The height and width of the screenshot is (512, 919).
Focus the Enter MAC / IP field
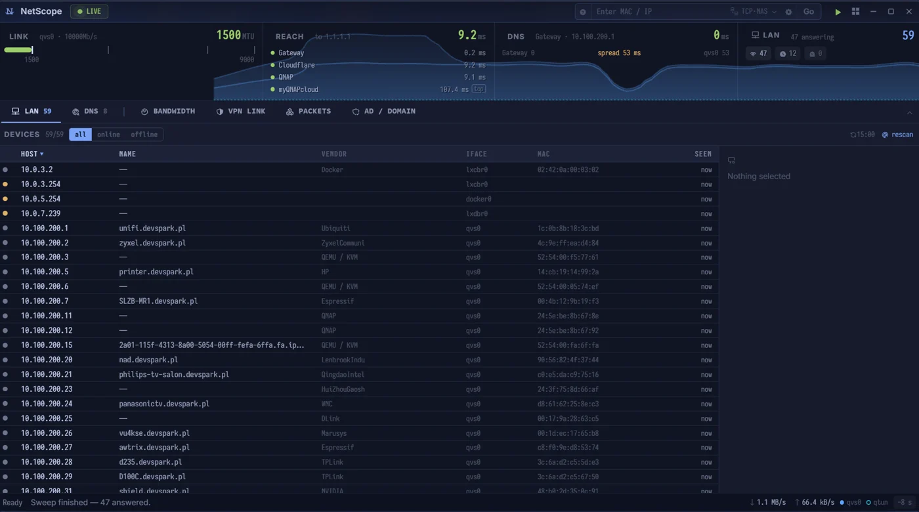click(x=659, y=12)
